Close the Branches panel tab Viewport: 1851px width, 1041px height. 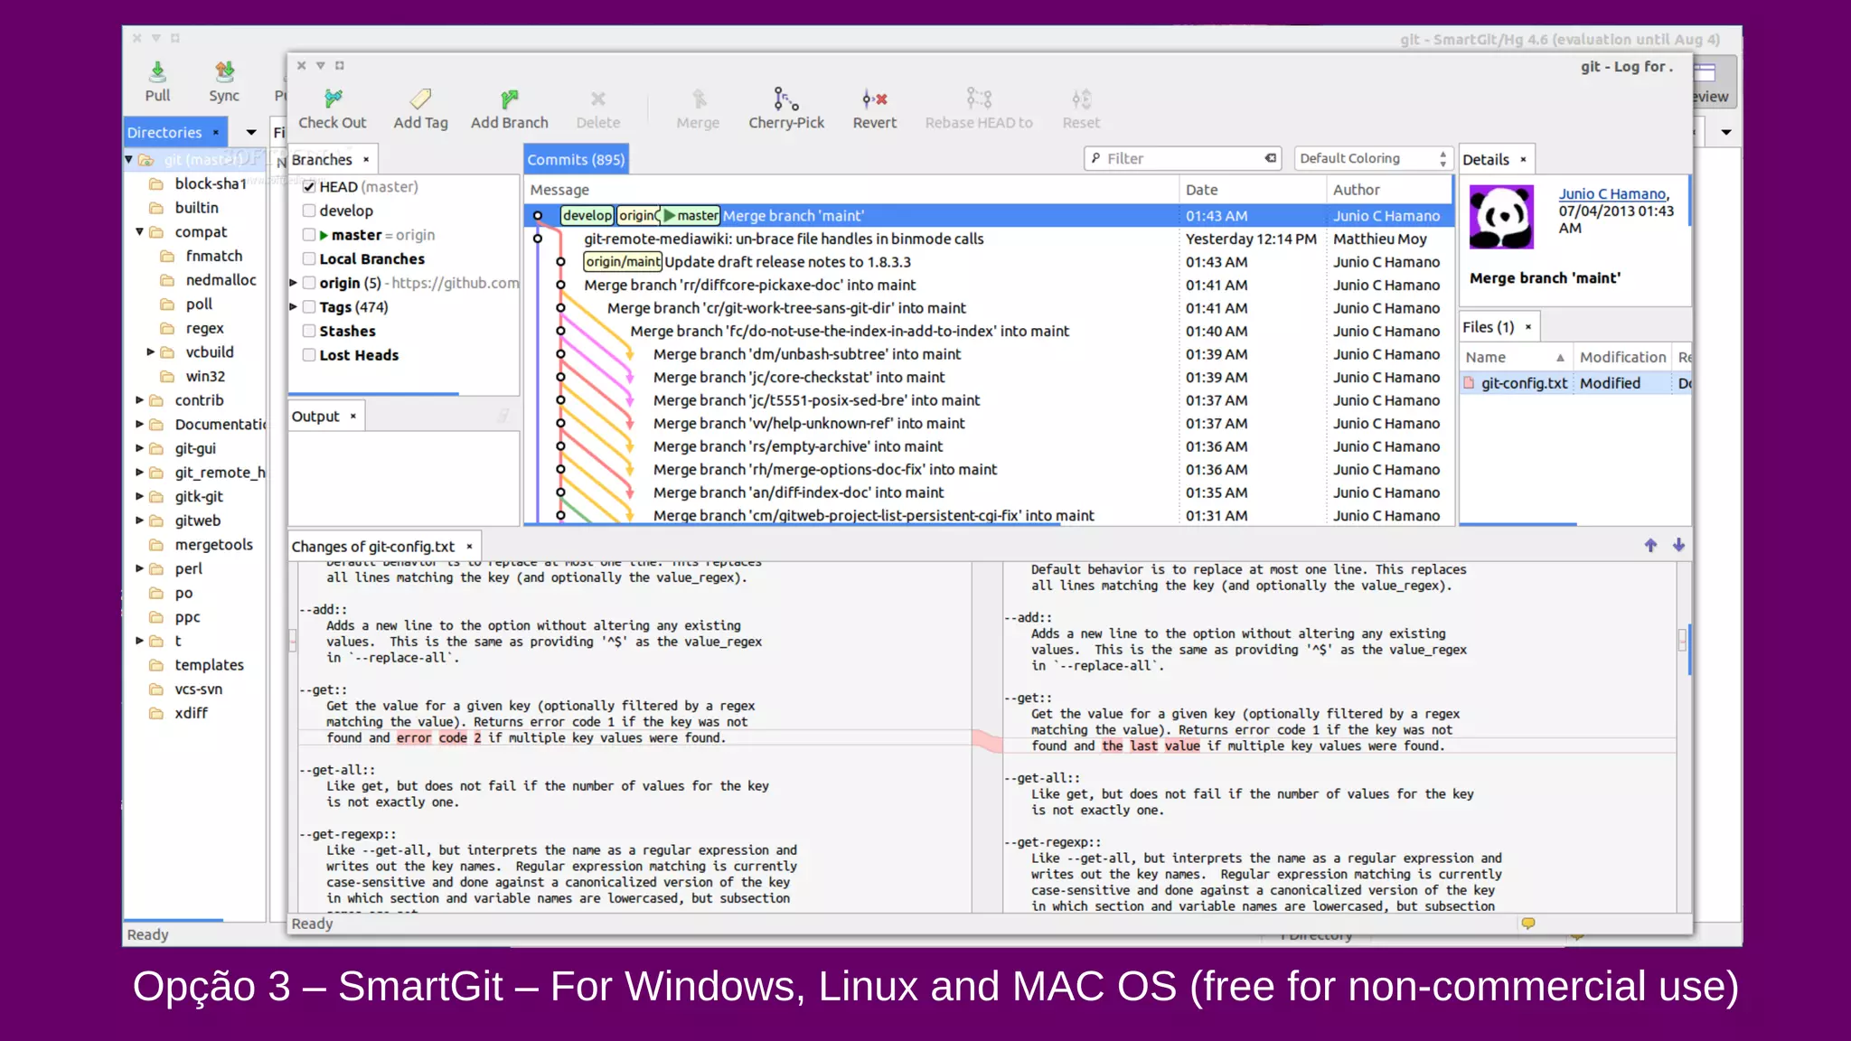click(366, 160)
